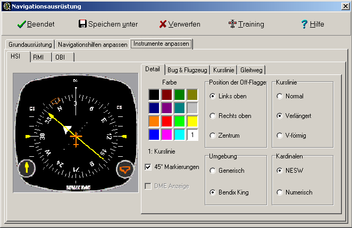
Task: Pick the purple color swatch
Action: click(167, 108)
